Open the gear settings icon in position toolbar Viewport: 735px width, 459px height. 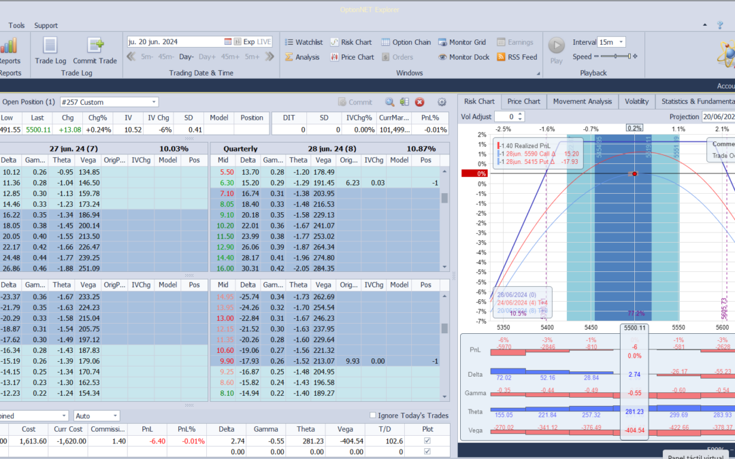tap(442, 101)
